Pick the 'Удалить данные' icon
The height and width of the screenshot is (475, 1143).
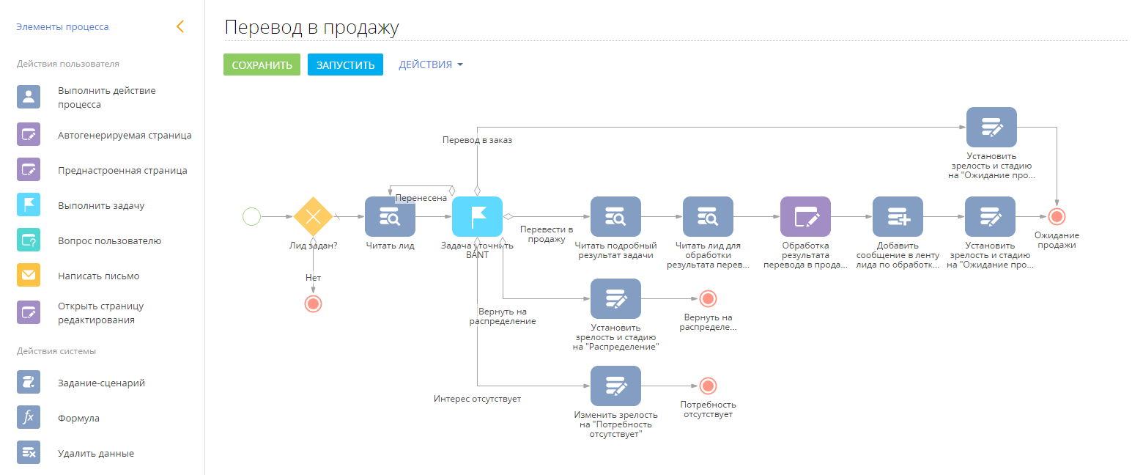pyautogui.click(x=29, y=452)
